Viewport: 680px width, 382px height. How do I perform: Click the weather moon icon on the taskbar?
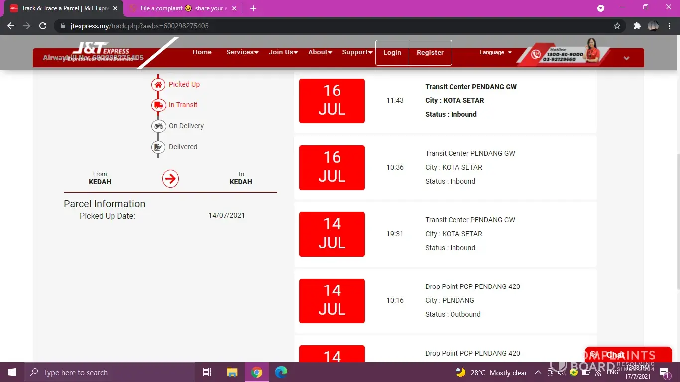point(461,372)
